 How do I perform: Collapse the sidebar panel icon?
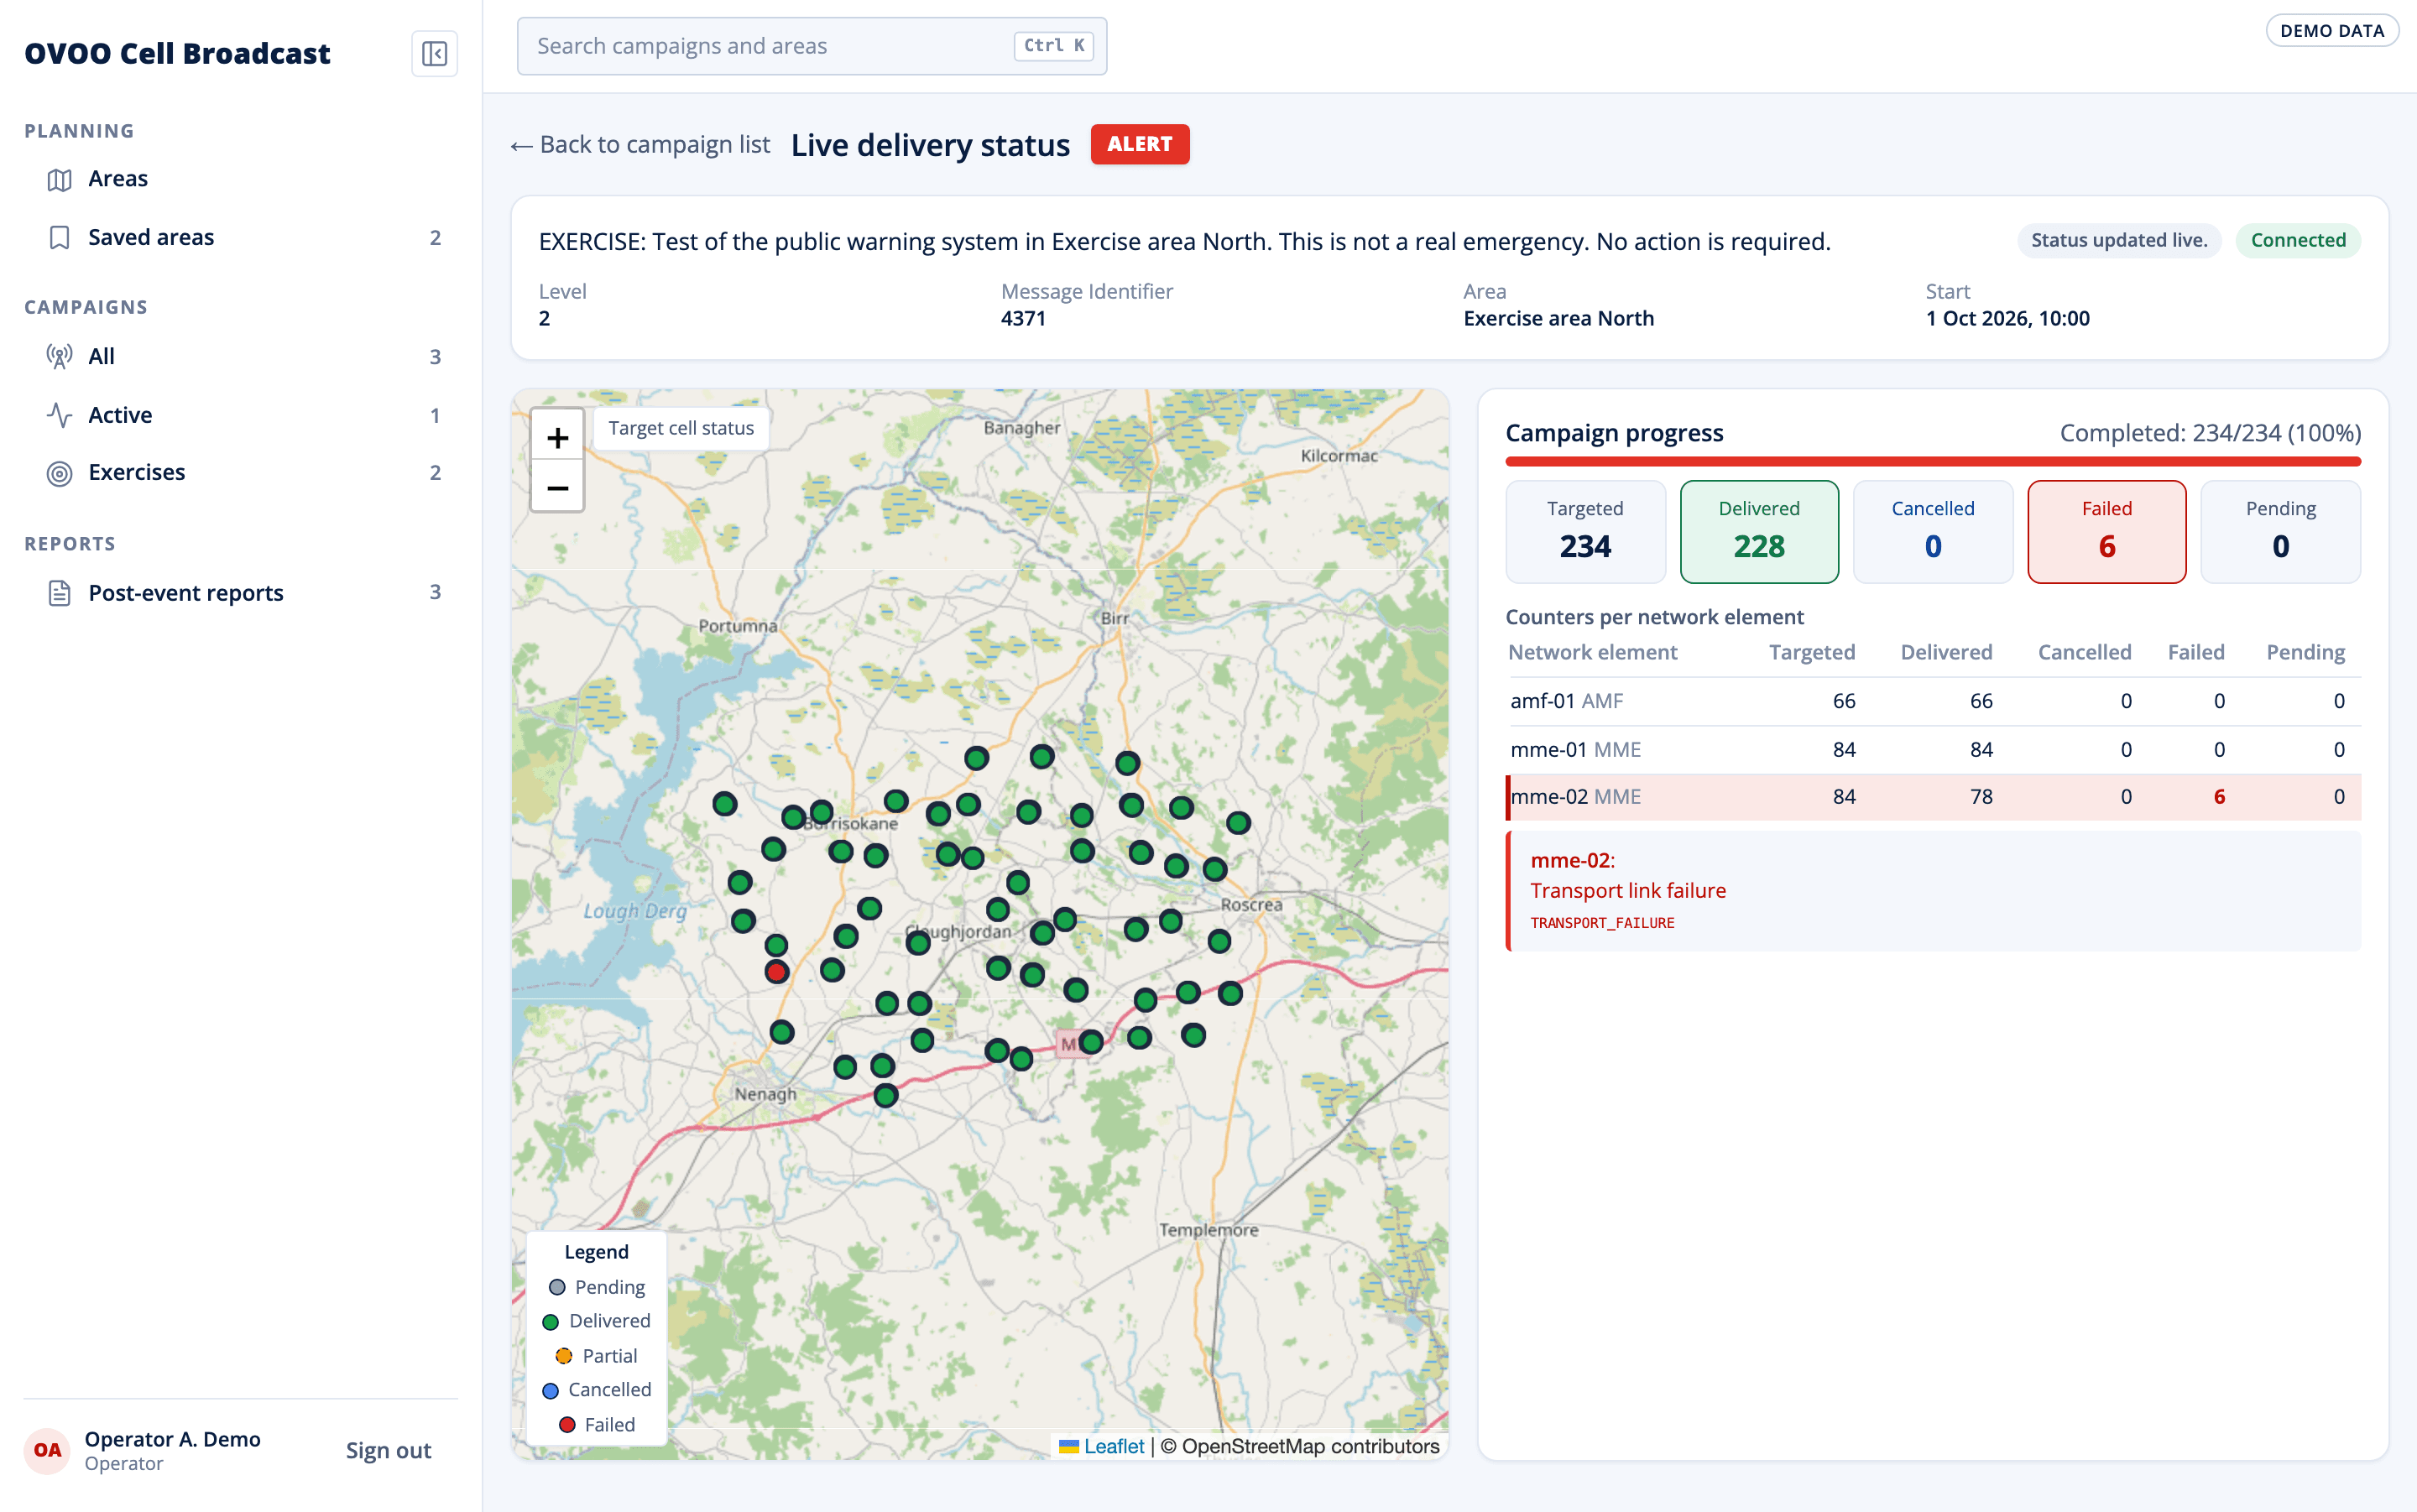tap(434, 53)
